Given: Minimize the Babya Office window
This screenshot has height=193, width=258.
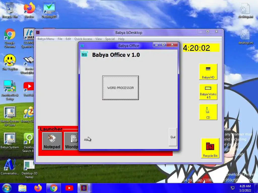Looking at the screenshot, I should (x=156, y=45).
